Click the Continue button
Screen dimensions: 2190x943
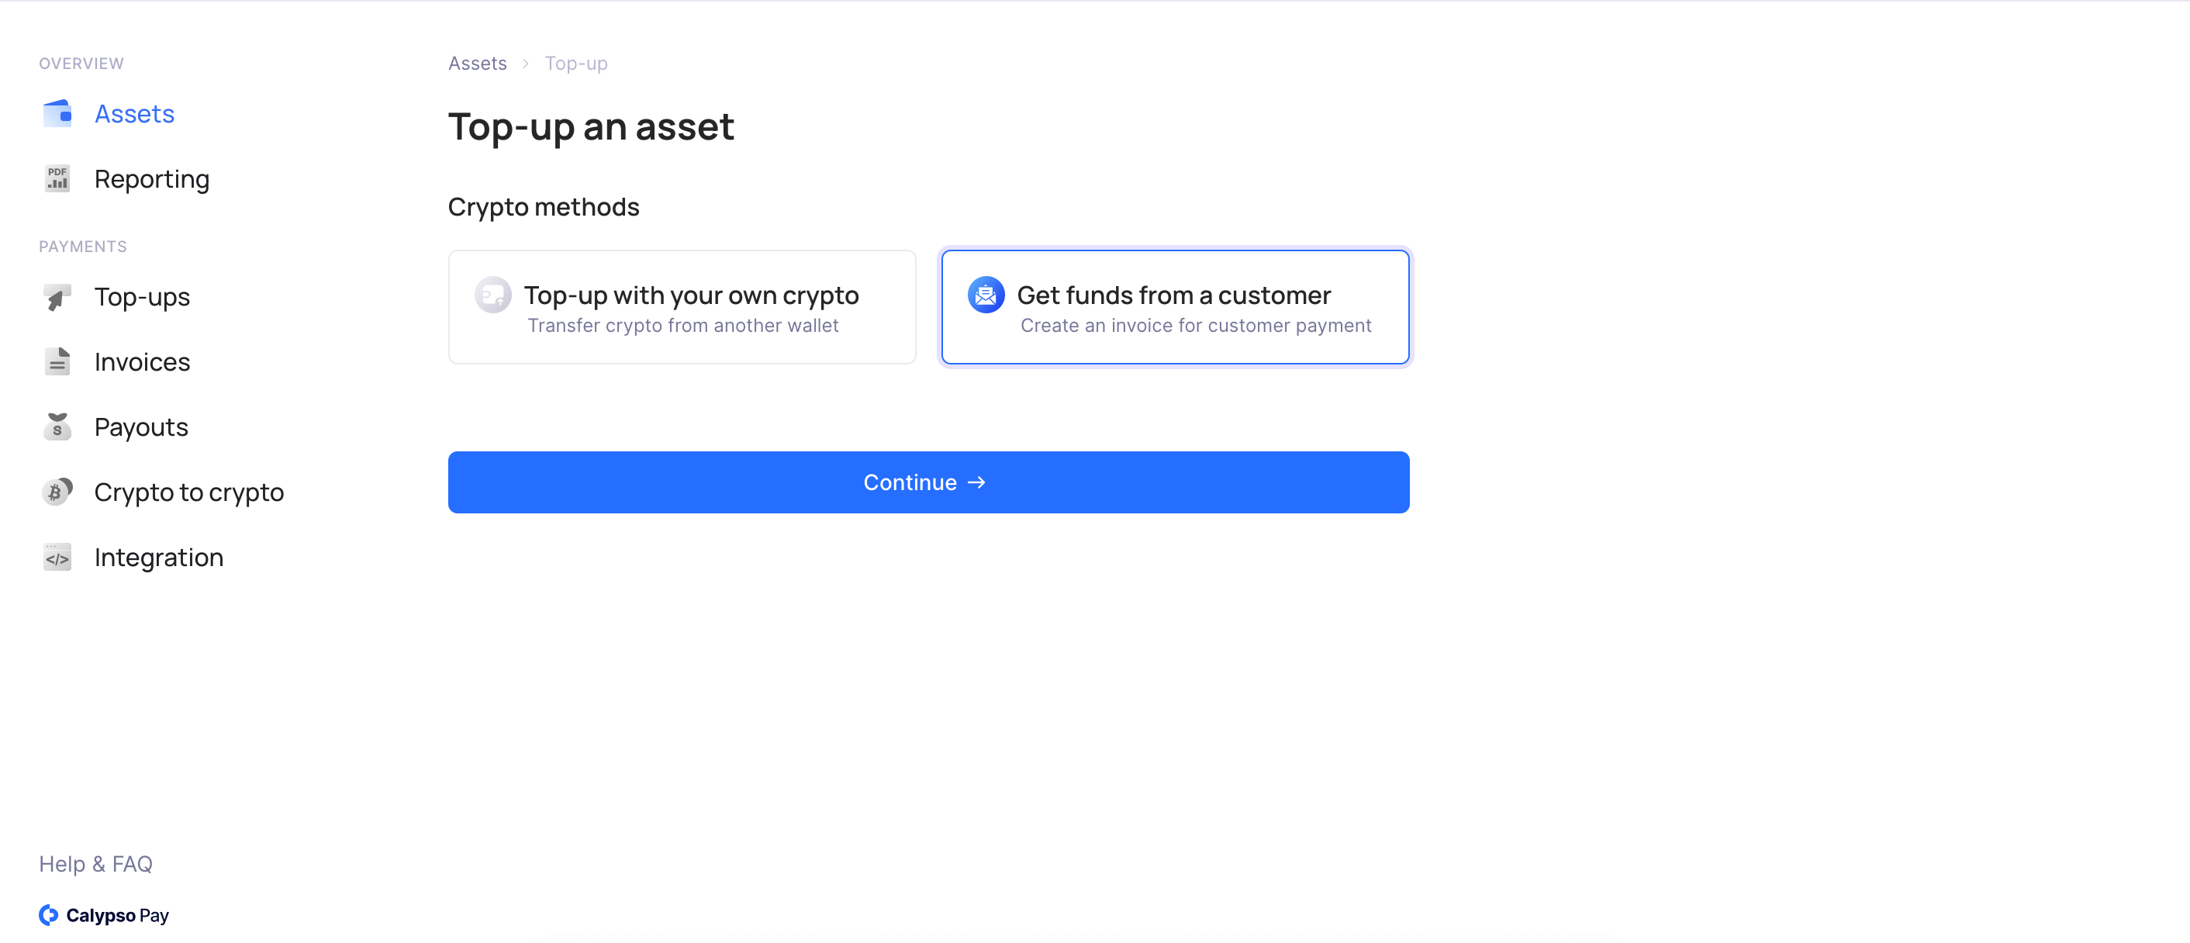928,482
